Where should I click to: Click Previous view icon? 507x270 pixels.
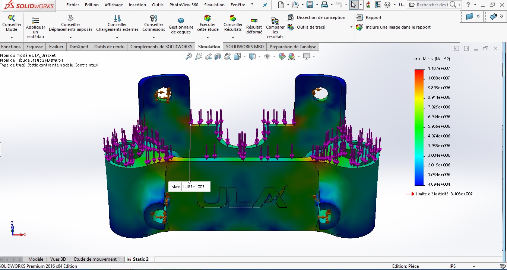tap(208, 56)
